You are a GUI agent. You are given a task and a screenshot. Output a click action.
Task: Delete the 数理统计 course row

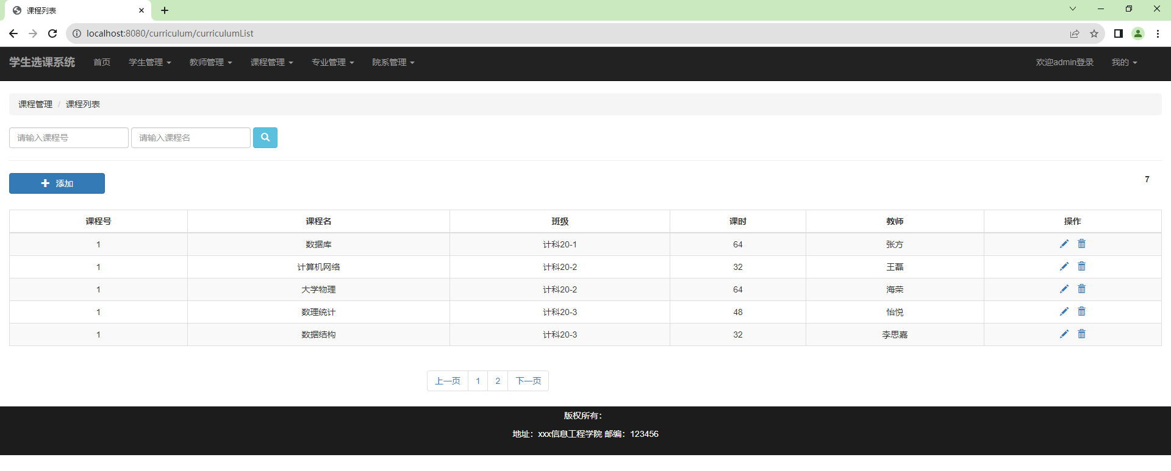tap(1081, 311)
